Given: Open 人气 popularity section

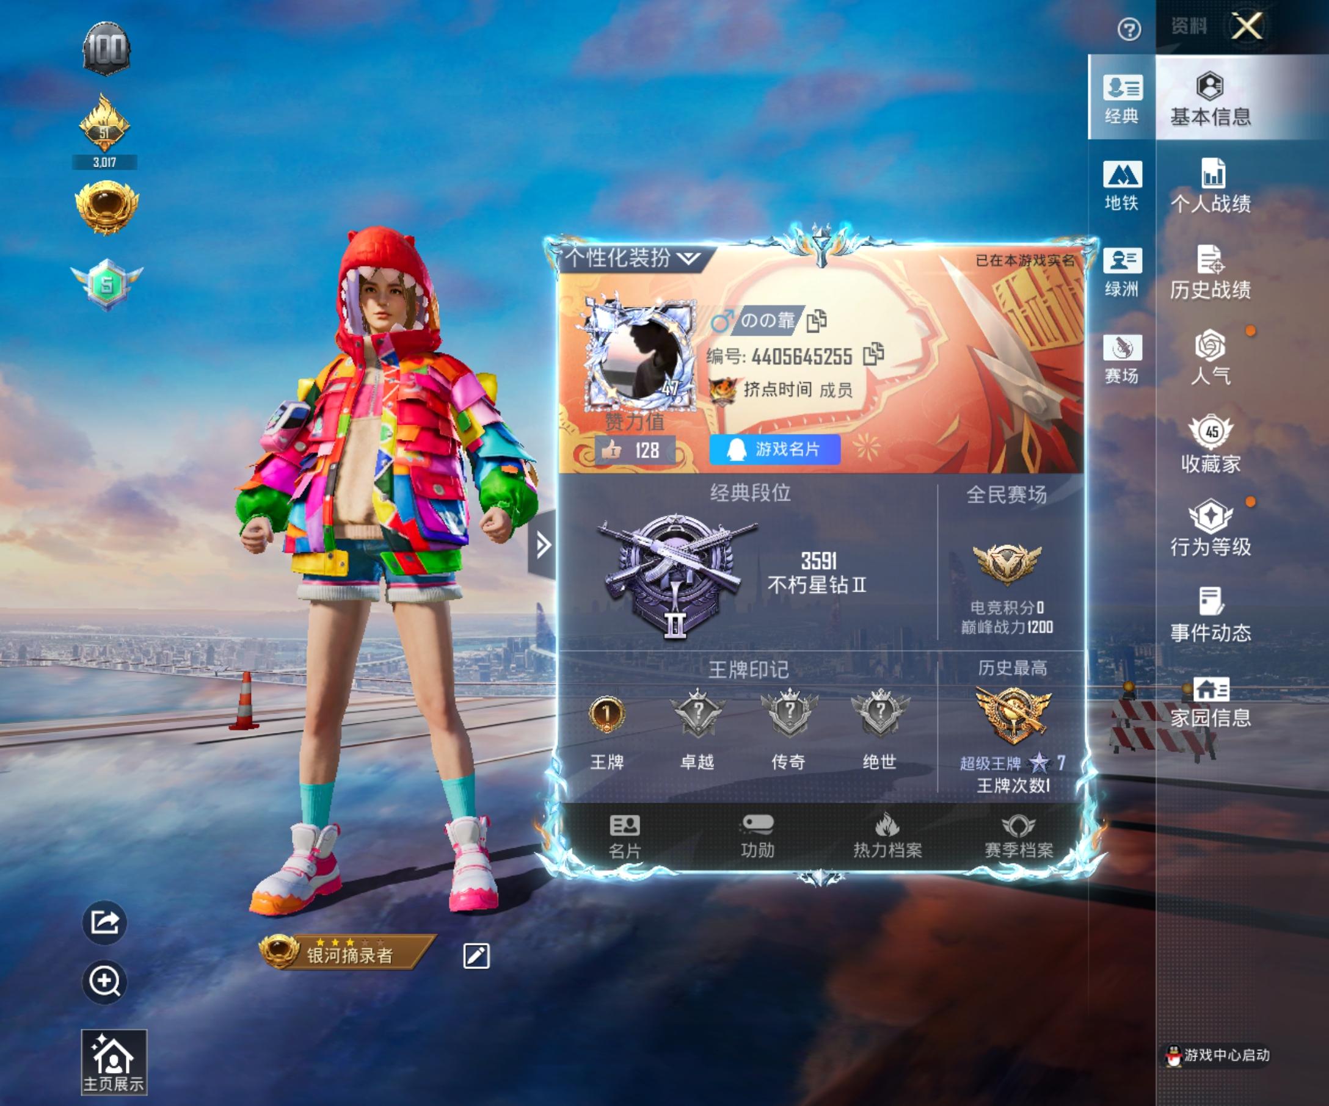Looking at the screenshot, I should click(x=1211, y=357).
